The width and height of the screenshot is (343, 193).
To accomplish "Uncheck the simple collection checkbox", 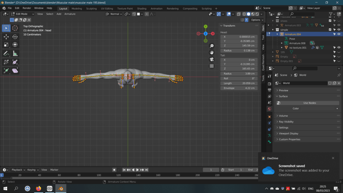I will pos(330,30).
